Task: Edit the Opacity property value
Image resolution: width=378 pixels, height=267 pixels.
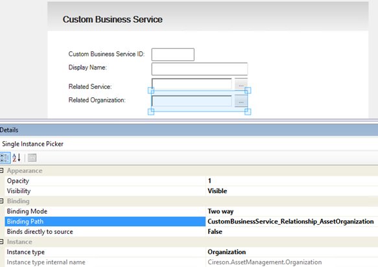Action: tap(292, 181)
